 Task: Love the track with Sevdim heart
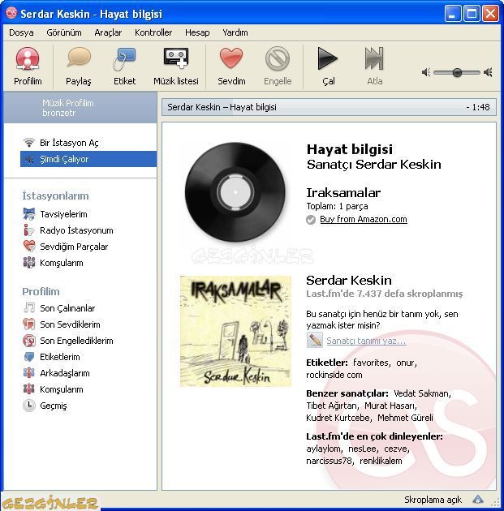231,58
